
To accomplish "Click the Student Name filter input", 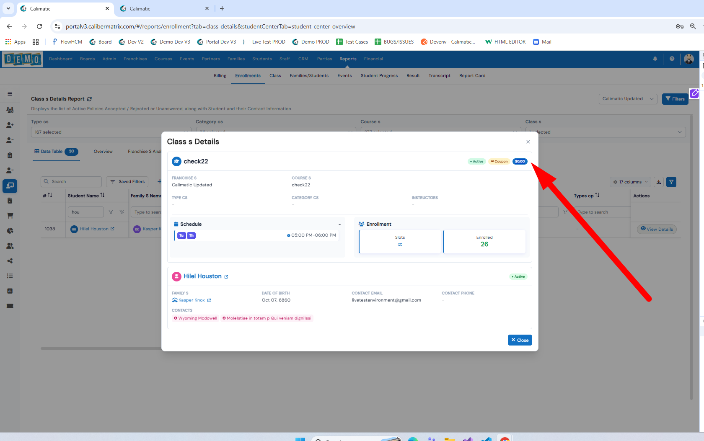I will coord(86,212).
